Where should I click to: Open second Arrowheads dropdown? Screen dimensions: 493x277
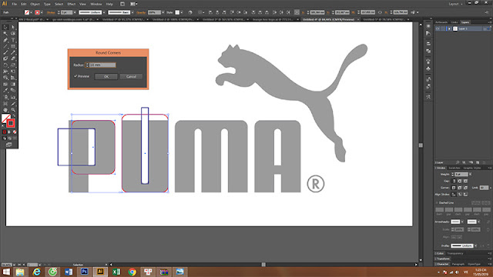click(x=478, y=222)
